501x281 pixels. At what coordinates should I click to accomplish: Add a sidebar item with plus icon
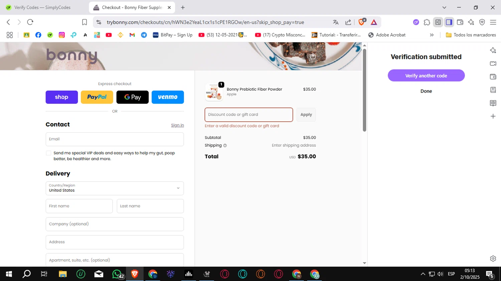493,116
